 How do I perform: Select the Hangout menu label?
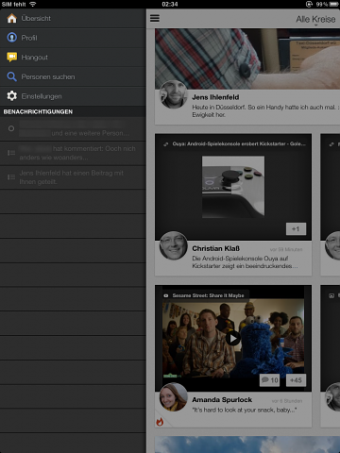(35, 58)
